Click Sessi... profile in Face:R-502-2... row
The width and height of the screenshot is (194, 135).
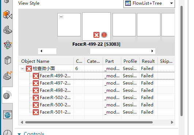[130, 98]
